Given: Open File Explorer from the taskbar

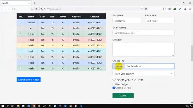Looking at the screenshot, I should click(18, 106).
